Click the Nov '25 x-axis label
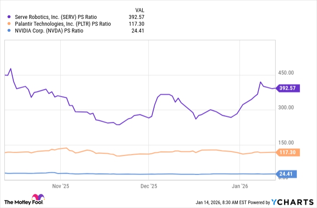The width and height of the screenshot is (317, 208). 61,186
